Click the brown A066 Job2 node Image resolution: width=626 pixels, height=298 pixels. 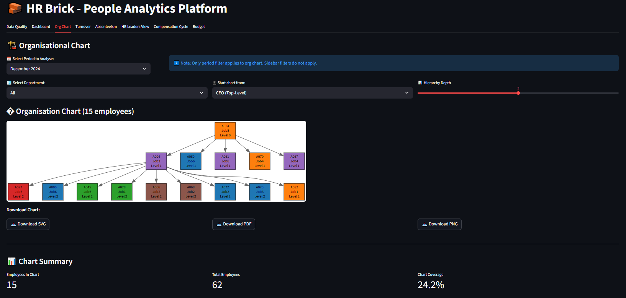point(156,192)
